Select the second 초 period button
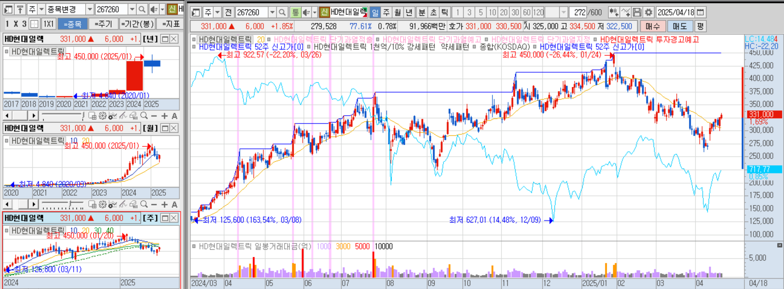The width and height of the screenshot is (784, 289). [433, 12]
